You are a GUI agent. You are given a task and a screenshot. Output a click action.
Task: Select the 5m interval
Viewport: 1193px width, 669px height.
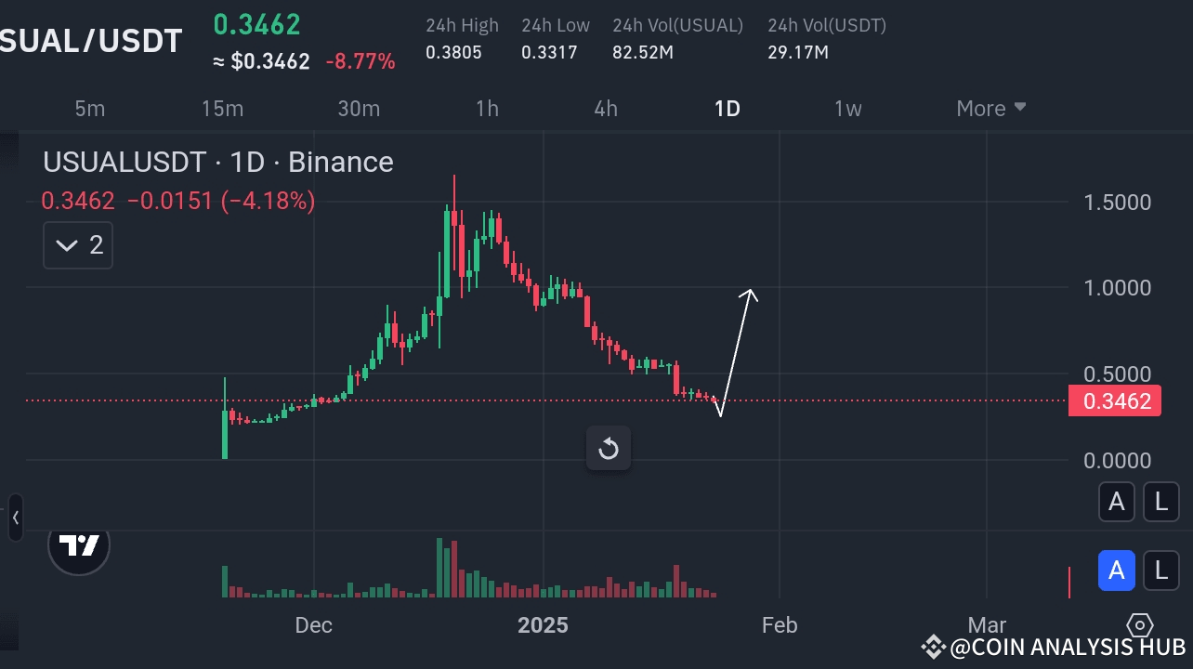90,108
